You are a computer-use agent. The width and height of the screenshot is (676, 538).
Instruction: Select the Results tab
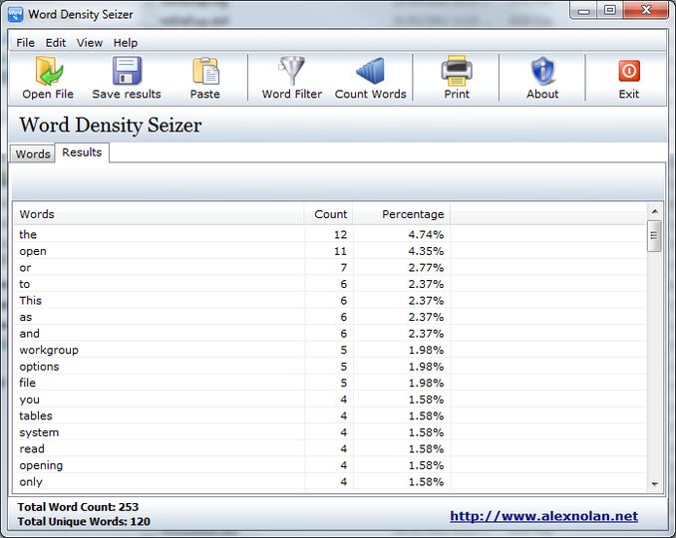click(x=82, y=152)
